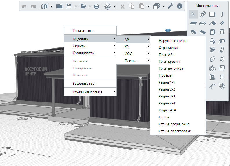This screenshot has height=166, width=230.
Task: Open Help via question mark icon
Action: pos(180,6)
